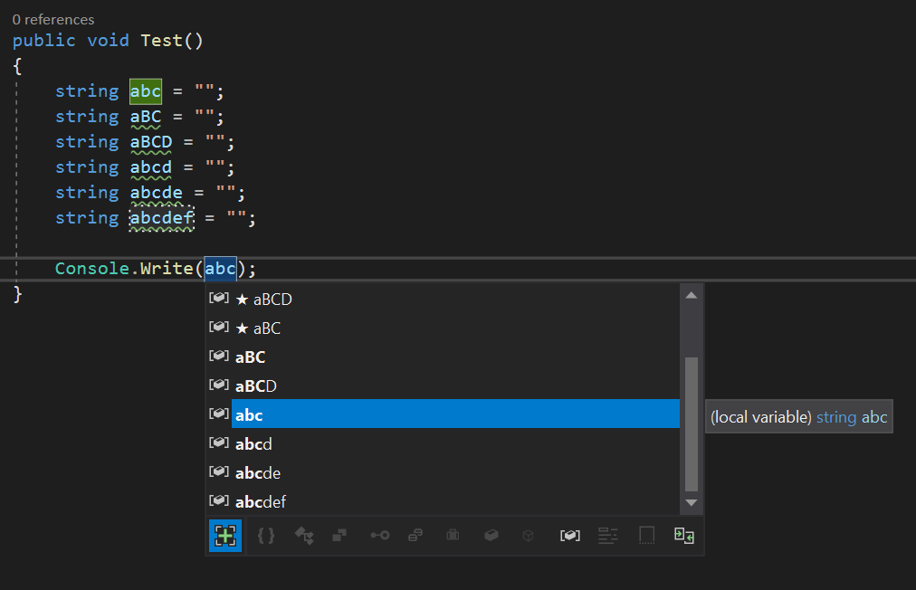Select the starred aBC suggestion
Viewport: 916px width, 590px height.
tap(269, 328)
